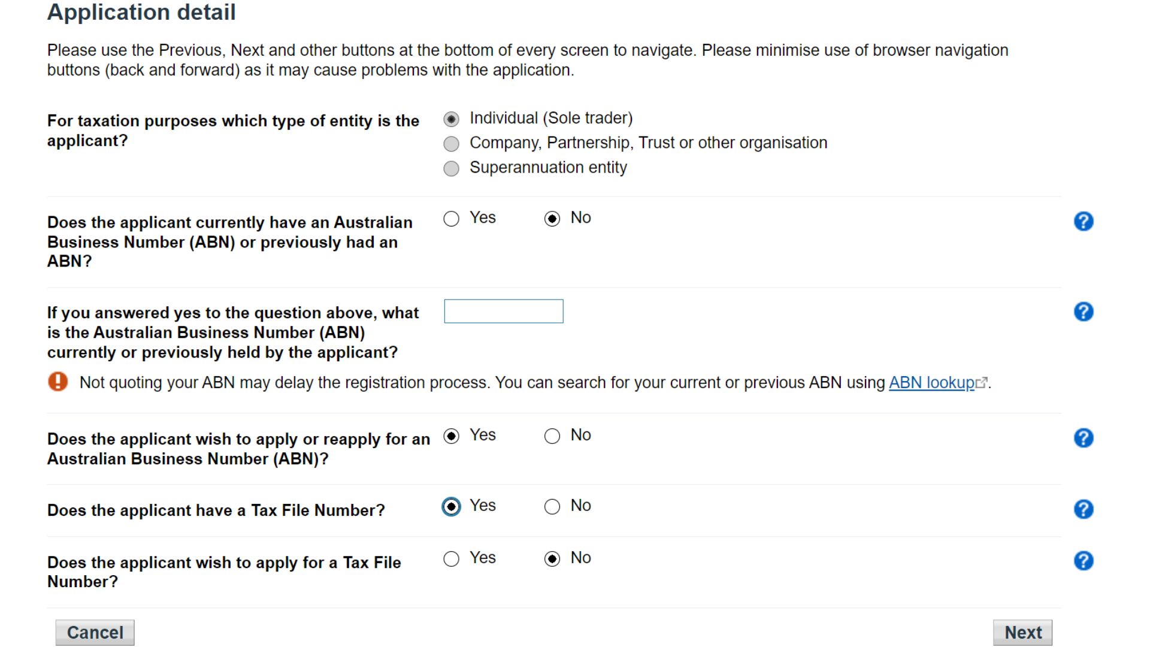Image resolution: width=1150 pixels, height=647 pixels.
Task: Open help for Tax File Number question
Action: pyautogui.click(x=1084, y=509)
